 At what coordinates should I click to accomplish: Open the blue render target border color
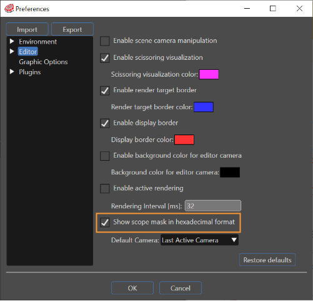click(x=204, y=107)
